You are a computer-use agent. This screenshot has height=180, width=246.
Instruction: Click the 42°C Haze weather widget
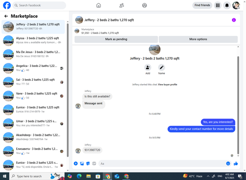pos(193,176)
